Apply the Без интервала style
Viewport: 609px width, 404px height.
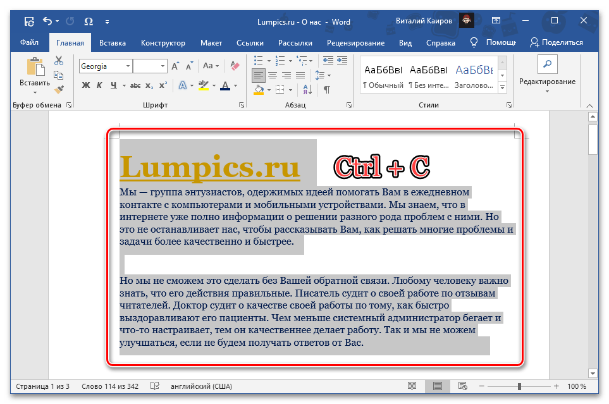point(429,76)
